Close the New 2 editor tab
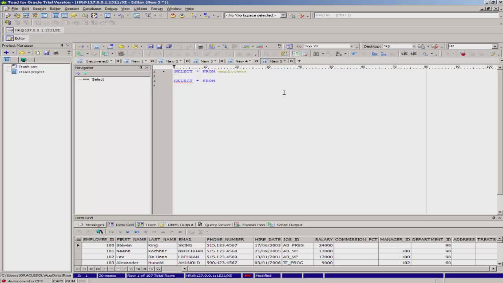This screenshot has height=283, width=503. click(187, 61)
